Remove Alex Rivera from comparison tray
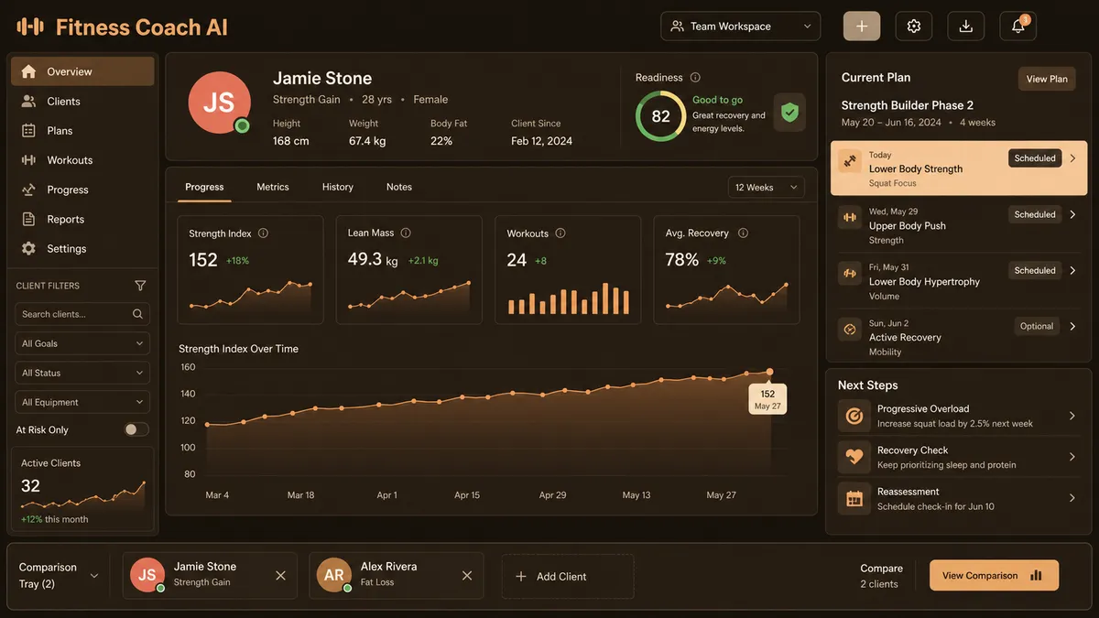Image resolution: width=1099 pixels, height=618 pixels. click(x=467, y=576)
